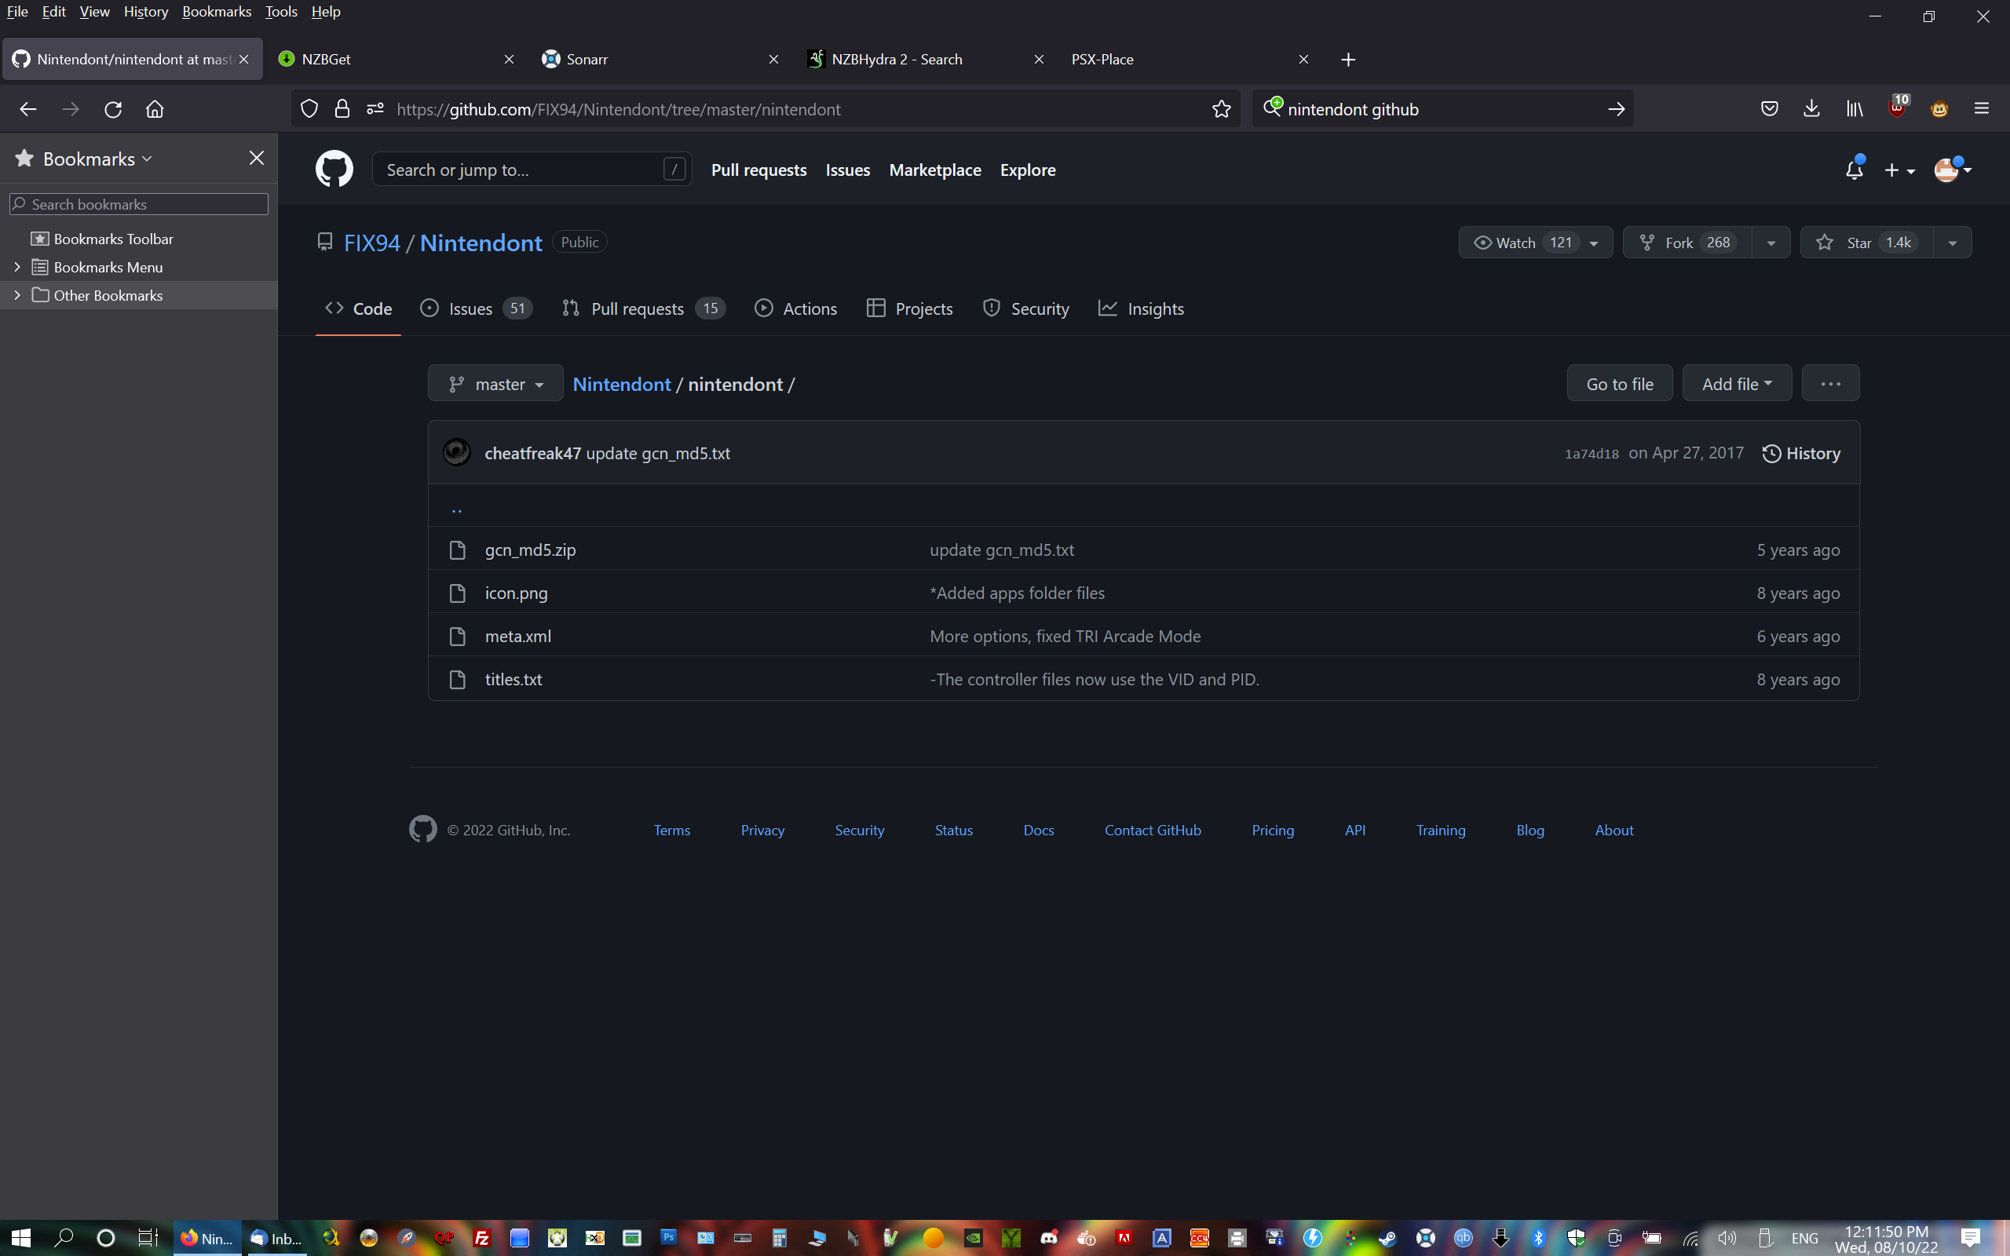Go to Marketplace in GitHub header
2010x1256 pixels.
tap(935, 170)
